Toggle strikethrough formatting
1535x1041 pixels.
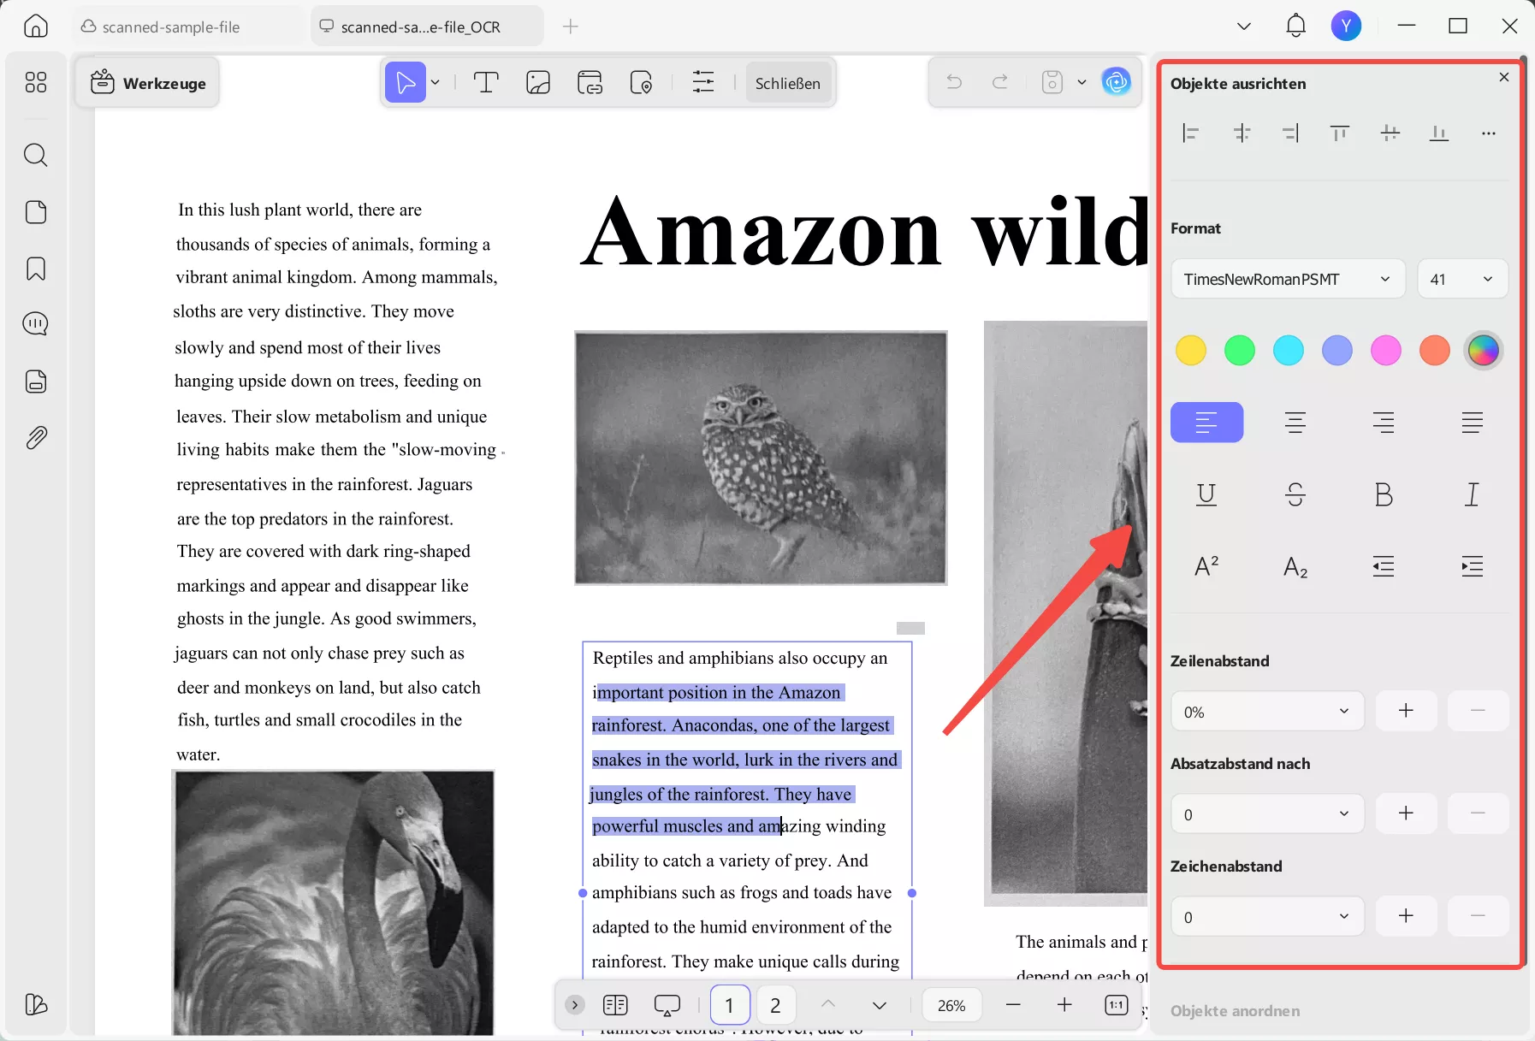point(1295,494)
